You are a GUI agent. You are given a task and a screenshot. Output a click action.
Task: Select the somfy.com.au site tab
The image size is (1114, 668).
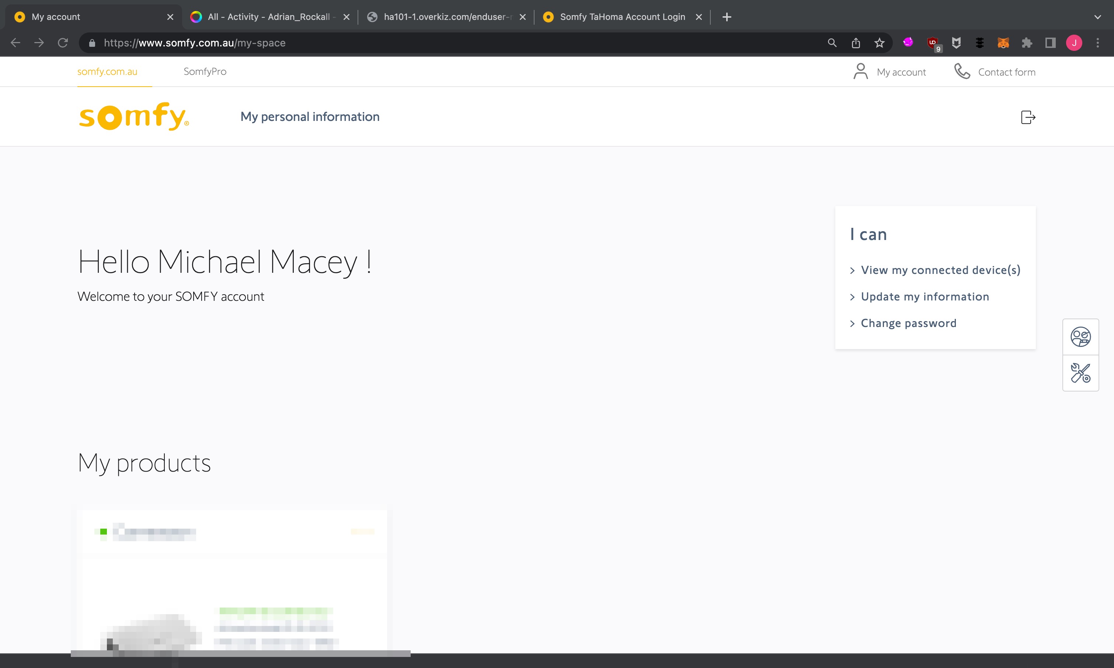click(x=107, y=72)
